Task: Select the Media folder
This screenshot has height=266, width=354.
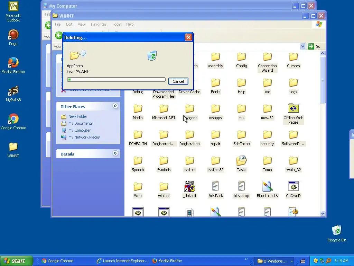Action: [138, 112]
